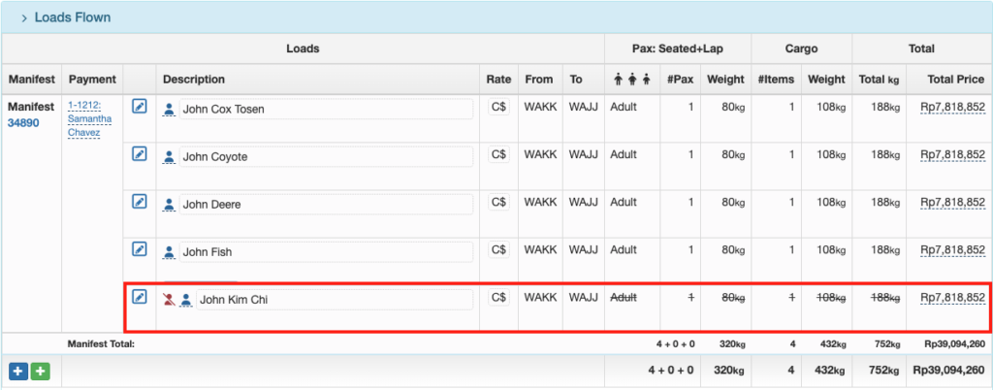Open edit pencil for John Deere load
The image size is (993, 390).
pyautogui.click(x=140, y=202)
